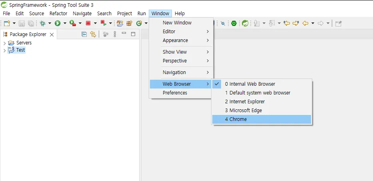Click the New Java Class icon

(139, 23)
